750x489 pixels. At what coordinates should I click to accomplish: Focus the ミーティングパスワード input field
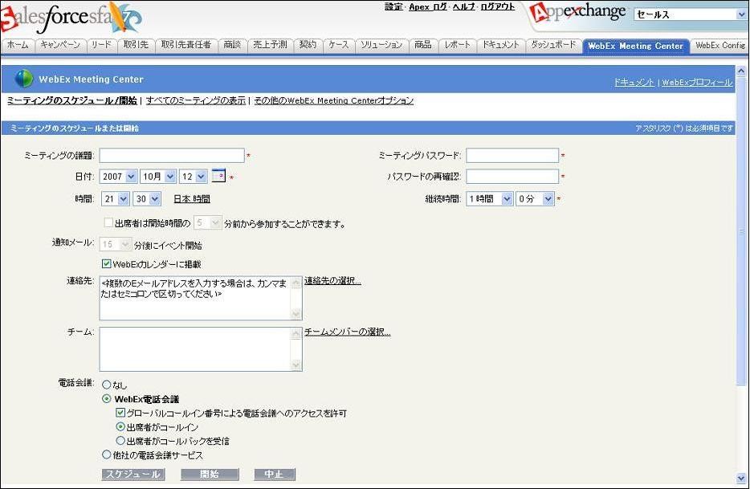pyautogui.click(x=512, y=155)
